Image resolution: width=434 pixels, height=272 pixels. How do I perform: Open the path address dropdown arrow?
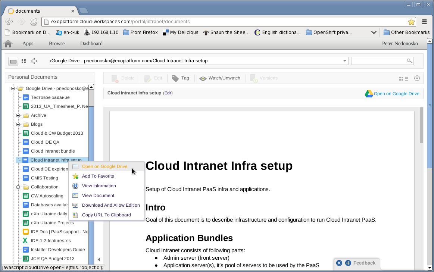(344, 61)
